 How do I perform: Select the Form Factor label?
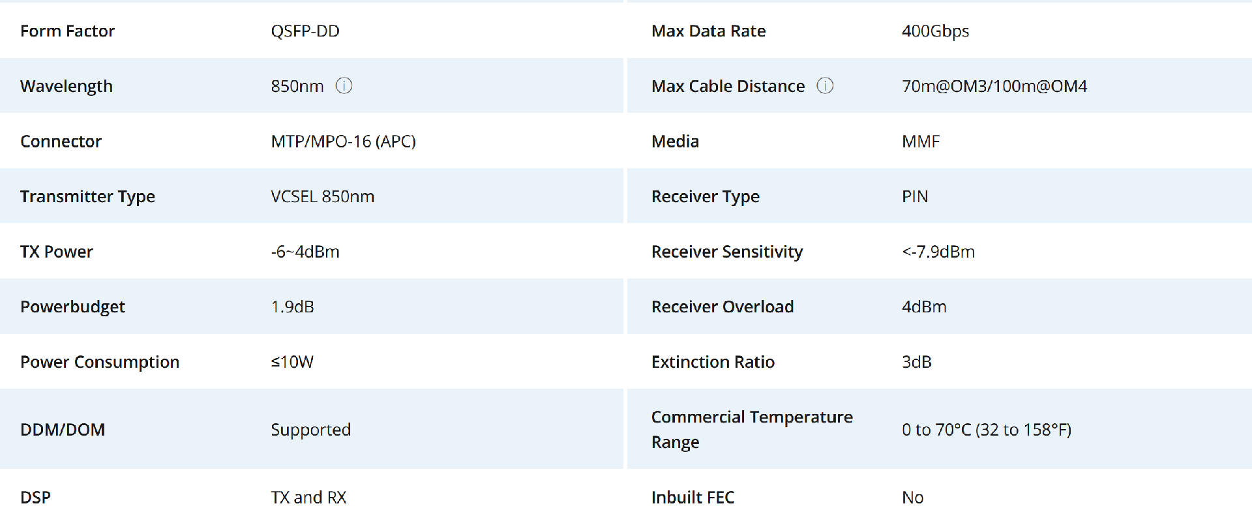pyautogui.click(x=67, y=31)
